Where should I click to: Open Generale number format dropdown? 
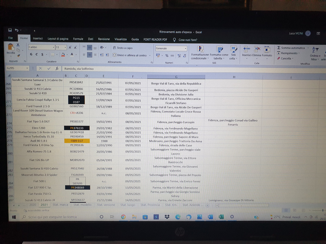pyautogui.click(x=185, y=48)
